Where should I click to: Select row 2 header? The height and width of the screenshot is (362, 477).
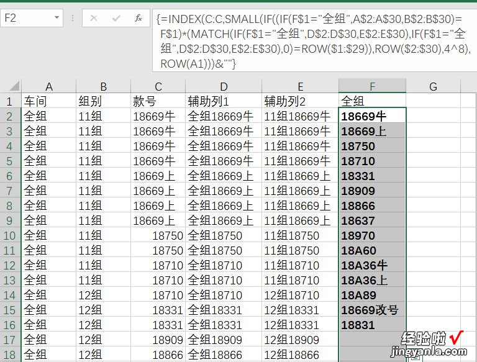pyautogui.click(x=9, y=116)
